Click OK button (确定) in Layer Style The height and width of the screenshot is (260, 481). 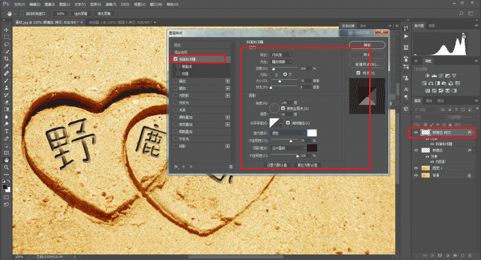[367, 45]
